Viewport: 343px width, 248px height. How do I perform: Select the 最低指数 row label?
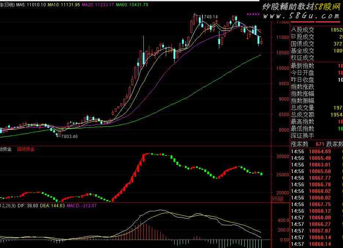tap(302, 129)
